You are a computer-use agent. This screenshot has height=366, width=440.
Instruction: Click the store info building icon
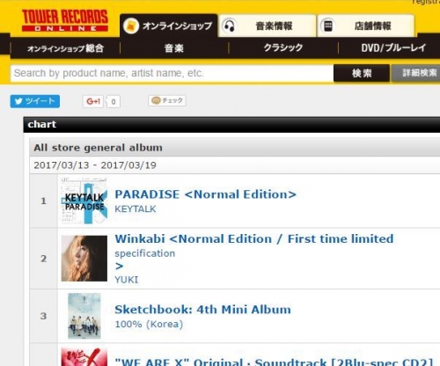pos(328,26)
